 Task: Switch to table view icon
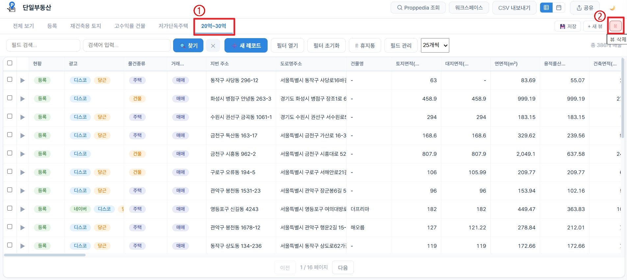click(546, 8)
